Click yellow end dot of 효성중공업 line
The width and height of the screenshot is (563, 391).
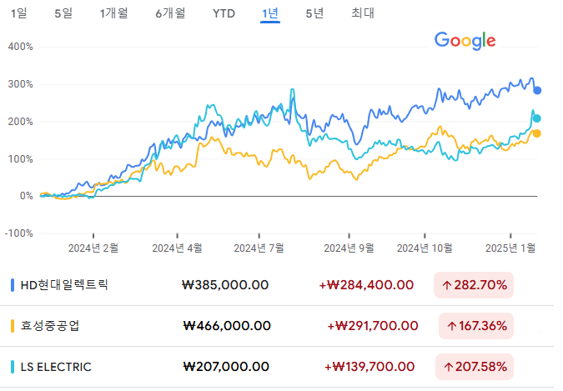click(x=537, y=133)
